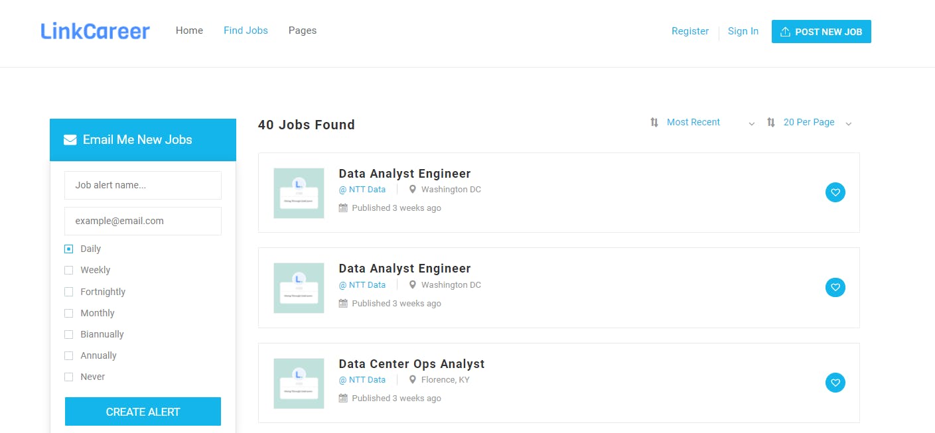Image resolution: width=935 pixels, height=433 pixels.
Task: Click the upload icon on Post New Job
Action: [785, 32]
